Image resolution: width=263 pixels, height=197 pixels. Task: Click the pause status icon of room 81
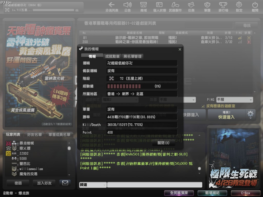tap(249, 38)
